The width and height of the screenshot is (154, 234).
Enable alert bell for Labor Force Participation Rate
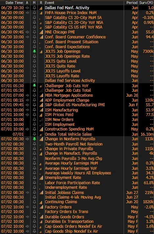point(34,183)
